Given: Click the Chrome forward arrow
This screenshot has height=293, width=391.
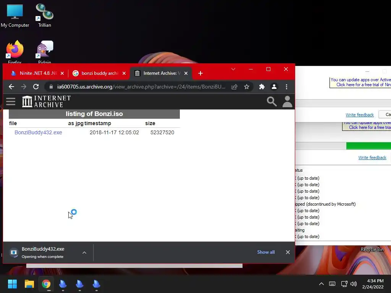Looking at the screenshot, I should [24, 87].
